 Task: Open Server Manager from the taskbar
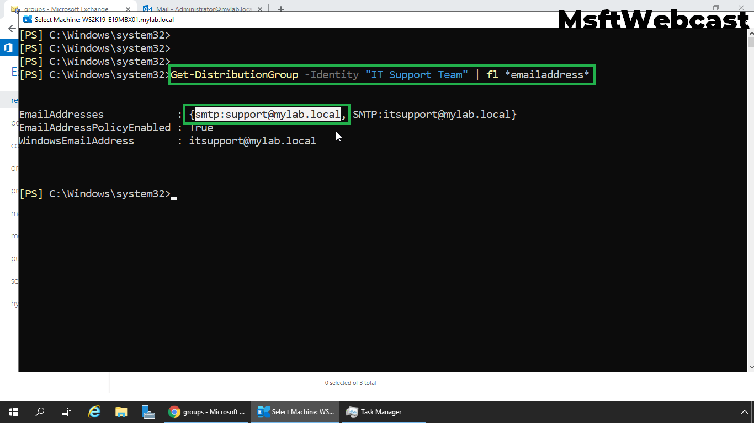(148, 411)
